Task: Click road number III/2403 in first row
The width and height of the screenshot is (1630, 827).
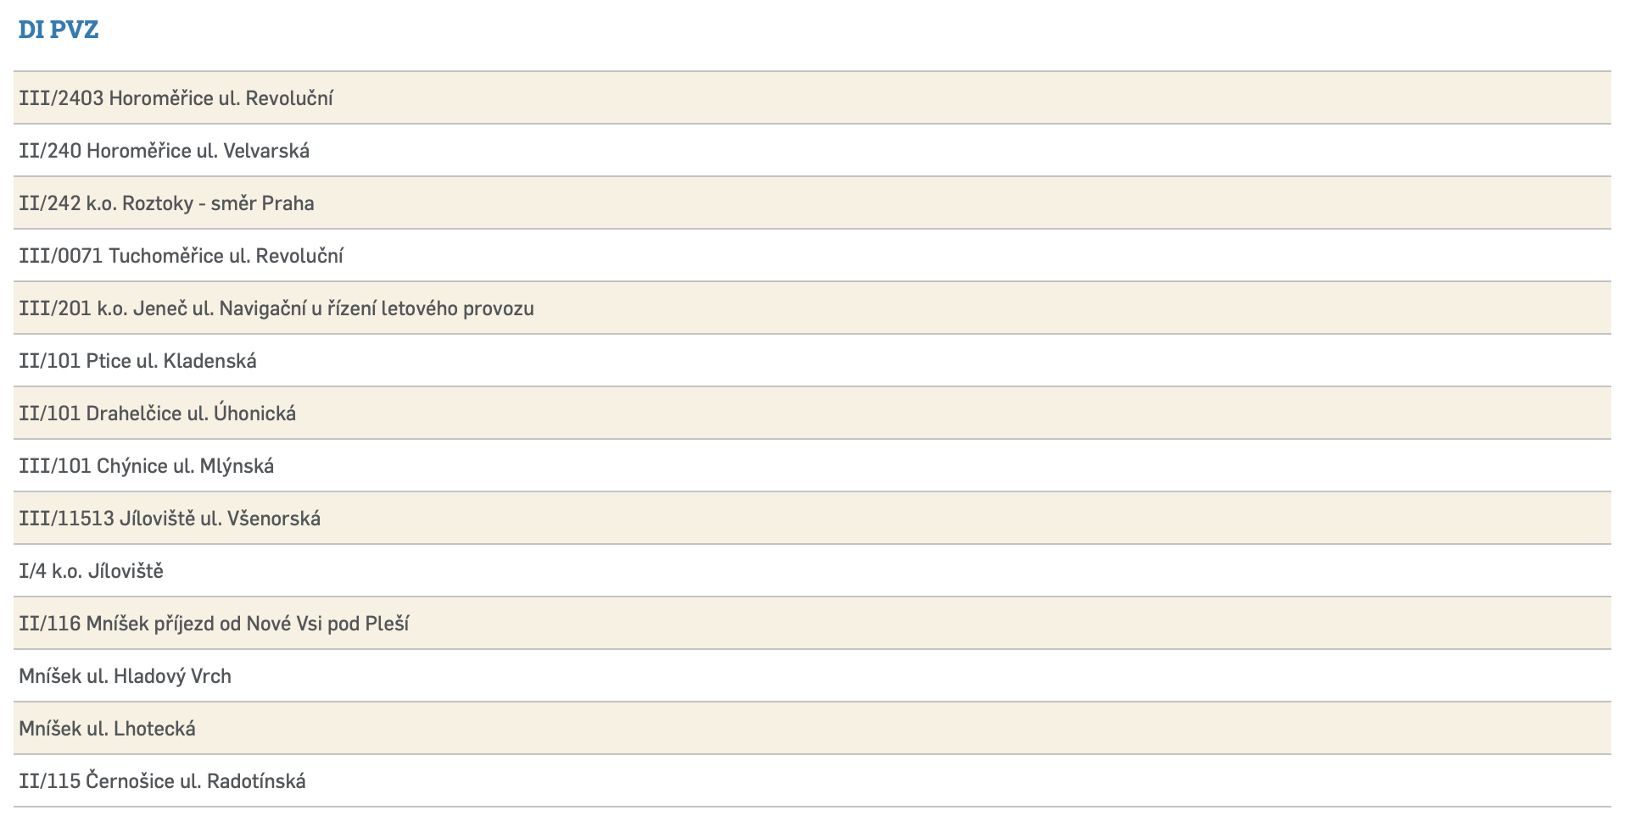Action: [x=61, y=98]
